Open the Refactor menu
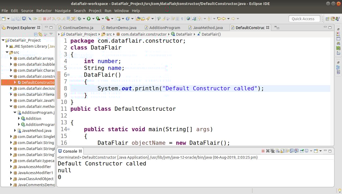 [x=44, y=11]
